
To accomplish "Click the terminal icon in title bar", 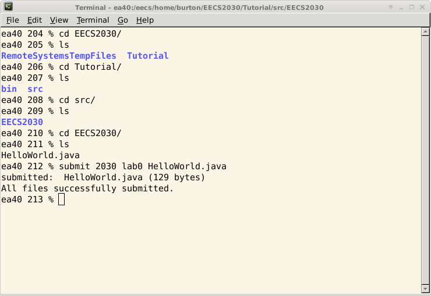I will pyautogui.click(x=8, y=6).
